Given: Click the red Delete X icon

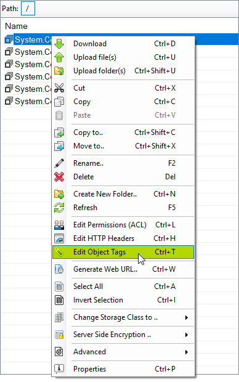Looking at the screenshot, I should (59, 177).
